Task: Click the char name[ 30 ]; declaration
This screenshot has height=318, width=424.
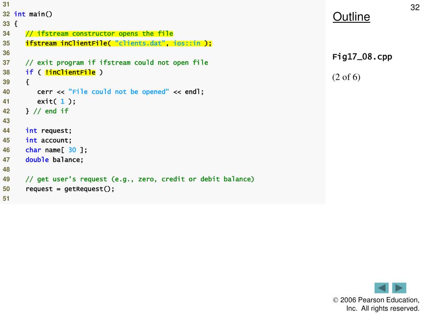Action: tap(56, 150)
